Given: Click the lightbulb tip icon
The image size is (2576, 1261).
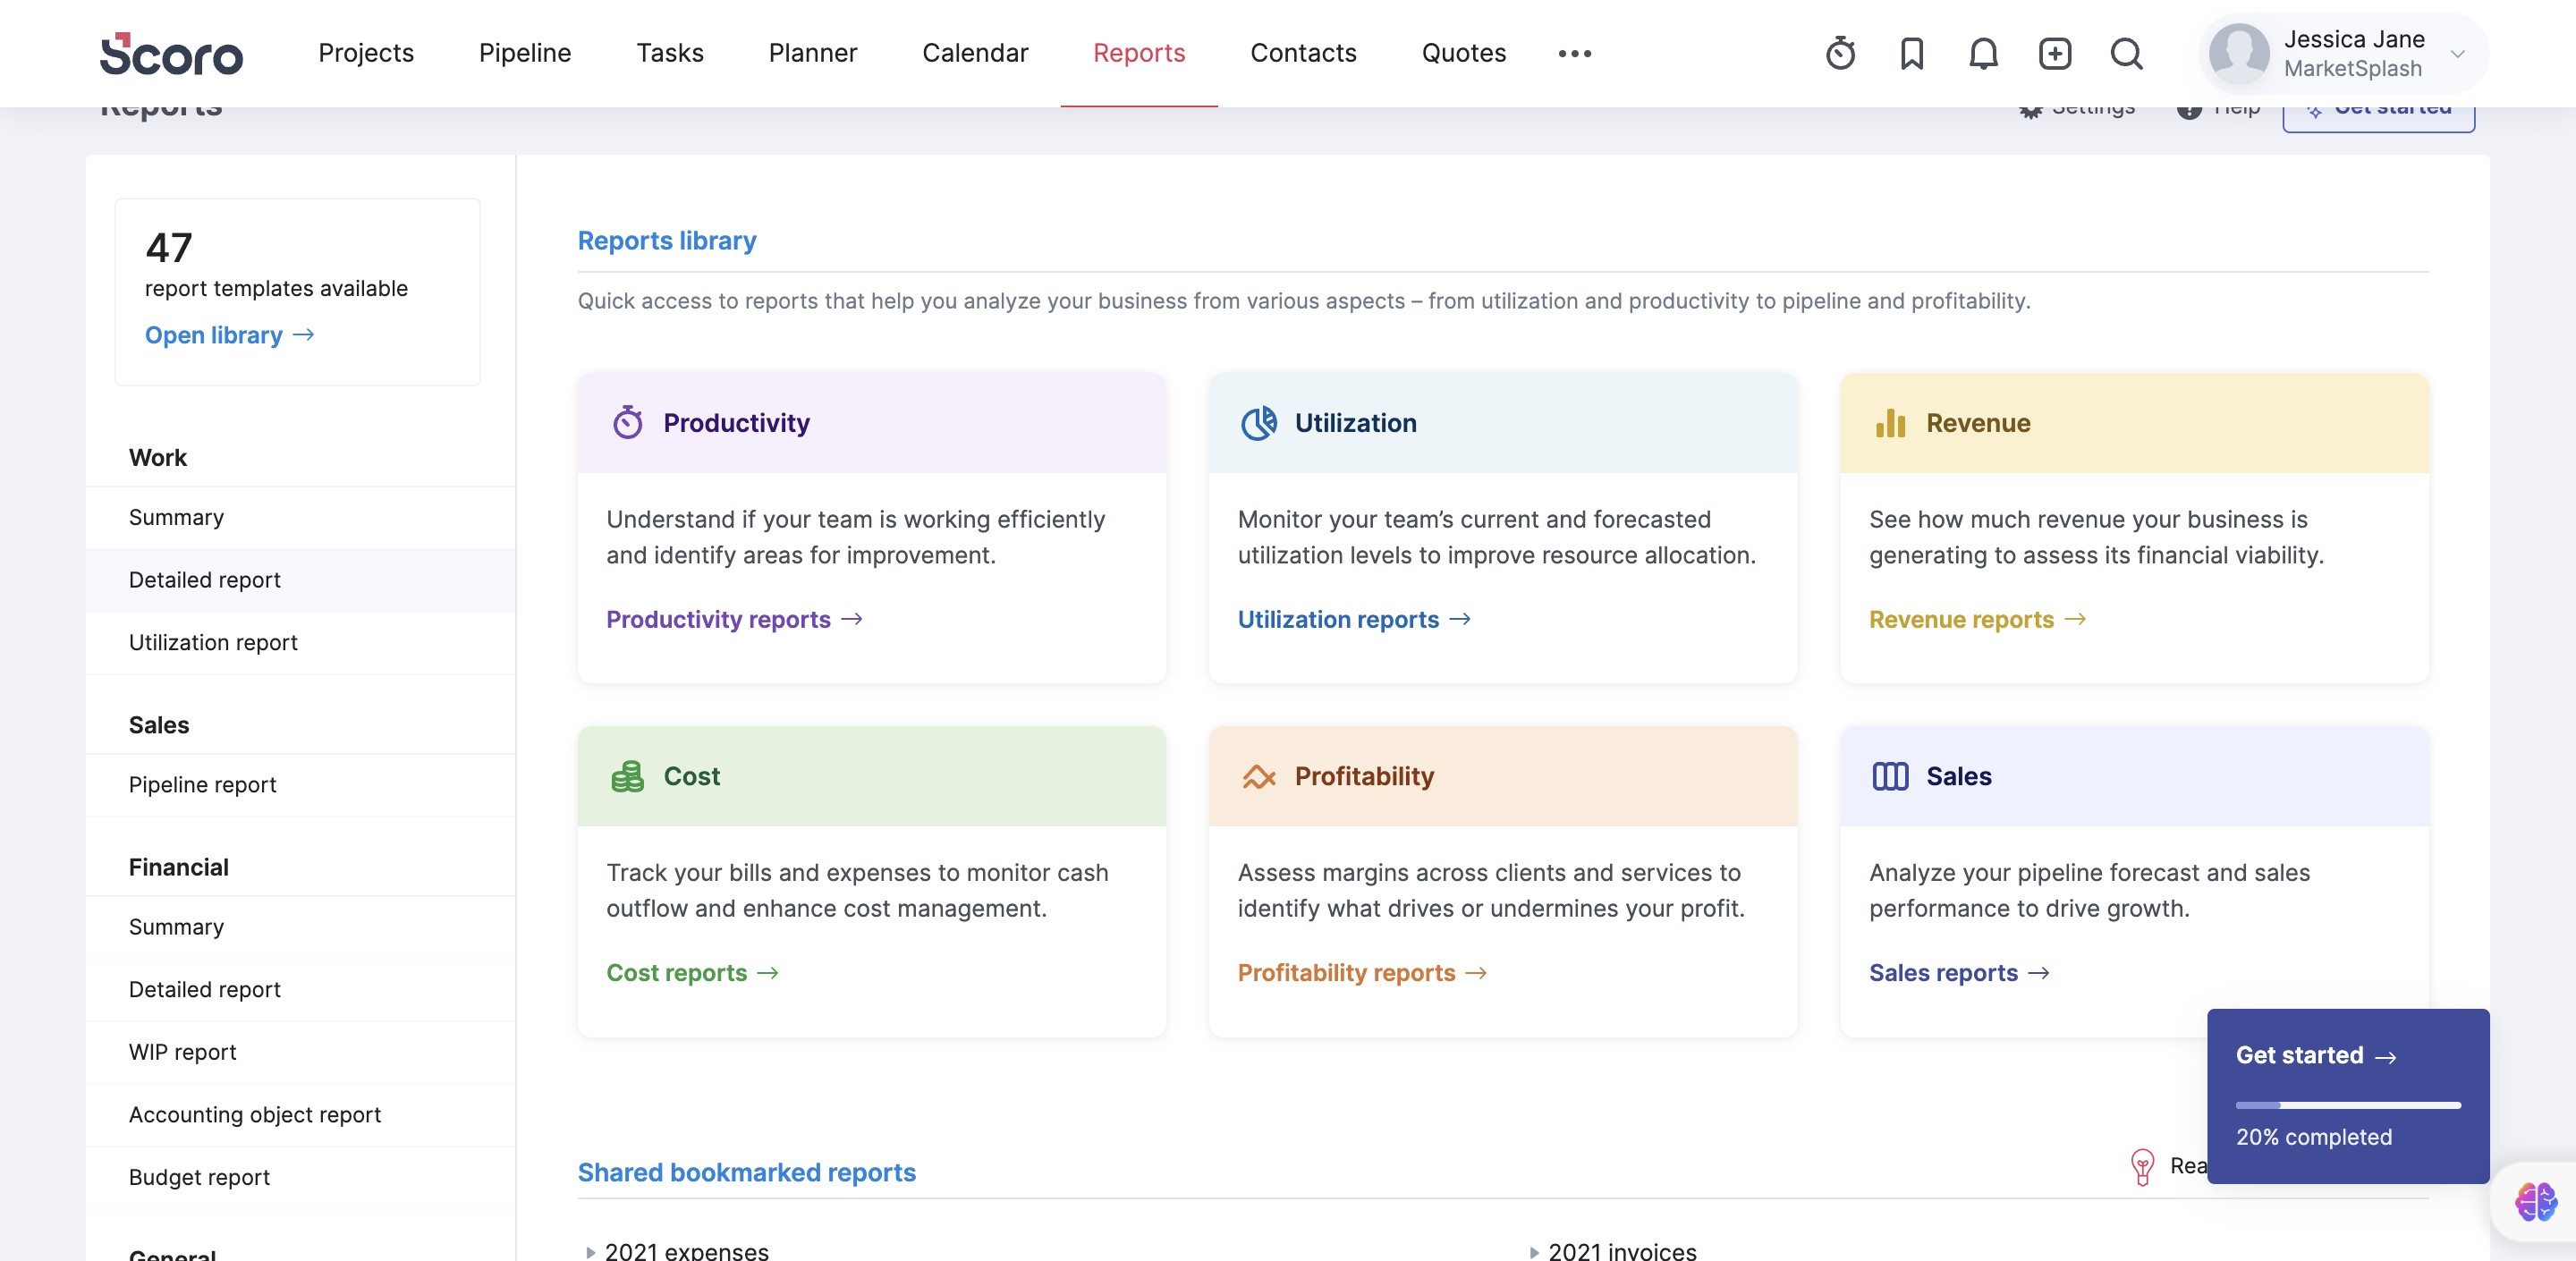Looking at the screenshot, I should 2142,1166.
